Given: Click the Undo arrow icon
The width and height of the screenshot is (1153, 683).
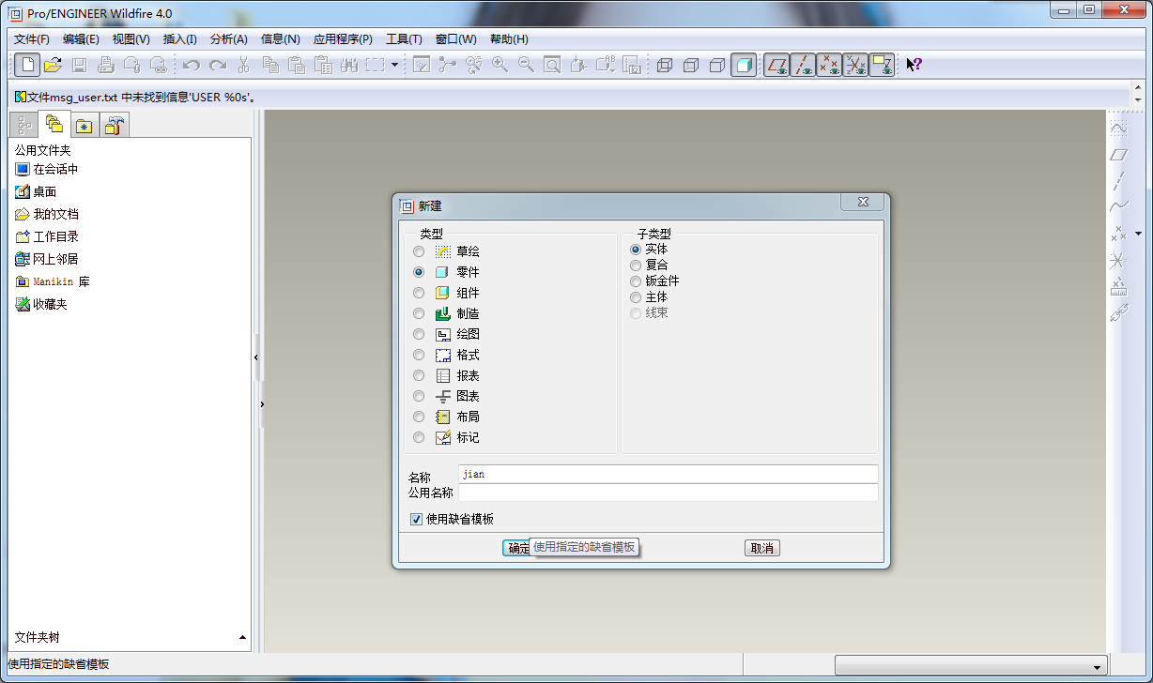Looking at the screenshot, I should (x=192, y=65).
